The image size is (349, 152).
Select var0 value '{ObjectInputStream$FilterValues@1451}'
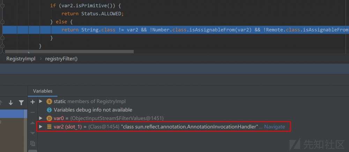[117, 118]
